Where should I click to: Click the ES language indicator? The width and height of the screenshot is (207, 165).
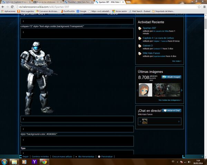click(173, 162)
